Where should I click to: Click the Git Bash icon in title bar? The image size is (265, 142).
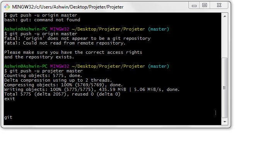[x=7, y=7]
